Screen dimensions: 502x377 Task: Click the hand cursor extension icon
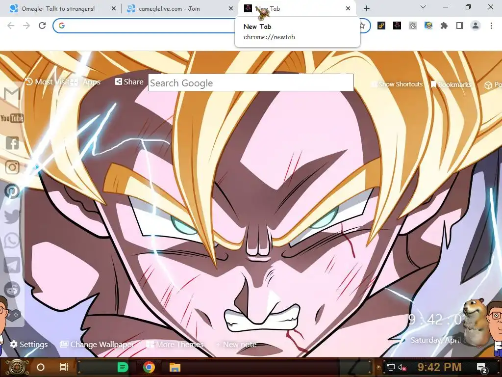(x=413, y=26)
